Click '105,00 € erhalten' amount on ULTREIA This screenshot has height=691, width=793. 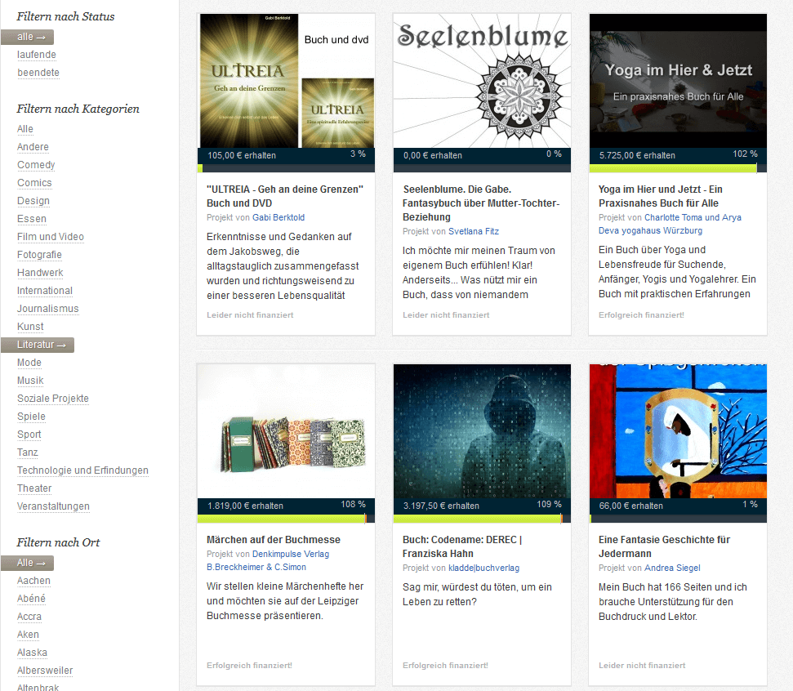[x=242, y=155]
